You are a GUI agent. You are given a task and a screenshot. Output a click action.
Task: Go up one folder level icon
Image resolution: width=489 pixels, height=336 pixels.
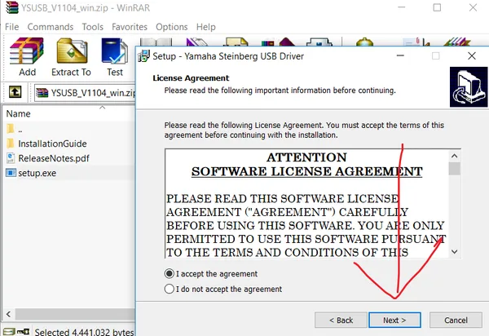15,92
